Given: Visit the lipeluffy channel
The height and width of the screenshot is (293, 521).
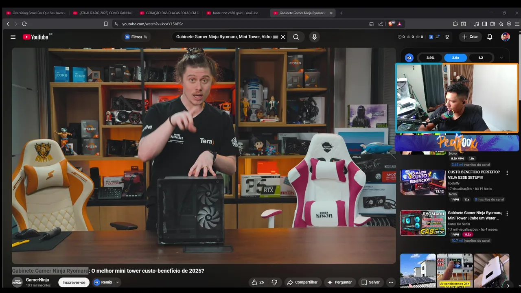Looking at the screenshot, I should click(x=454, y=184).
